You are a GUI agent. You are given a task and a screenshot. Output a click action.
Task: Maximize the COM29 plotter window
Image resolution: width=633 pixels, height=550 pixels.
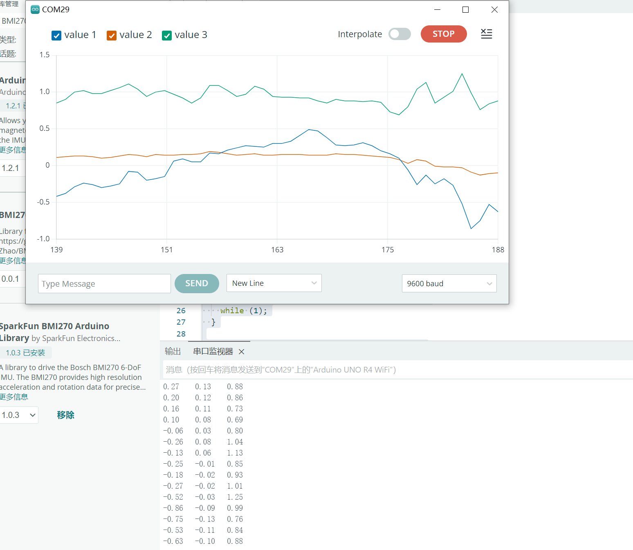point(465,9)
